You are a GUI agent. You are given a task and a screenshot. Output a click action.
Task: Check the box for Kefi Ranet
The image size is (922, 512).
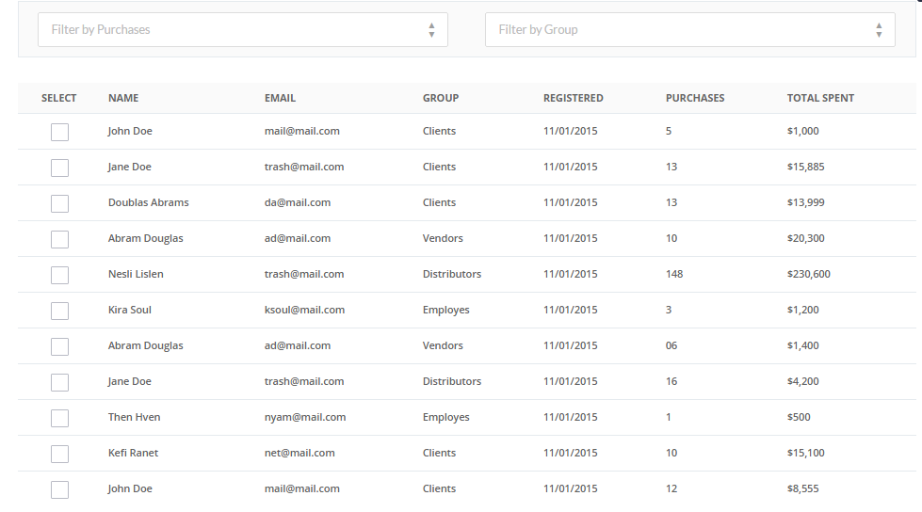point(59,454)
